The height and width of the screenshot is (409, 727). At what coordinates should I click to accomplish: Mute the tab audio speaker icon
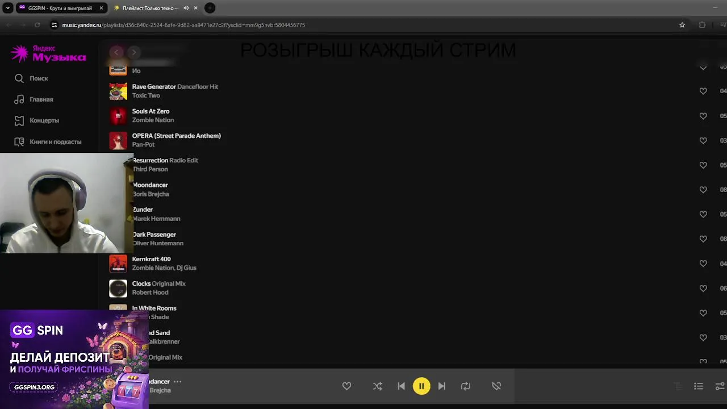point(186,8)
